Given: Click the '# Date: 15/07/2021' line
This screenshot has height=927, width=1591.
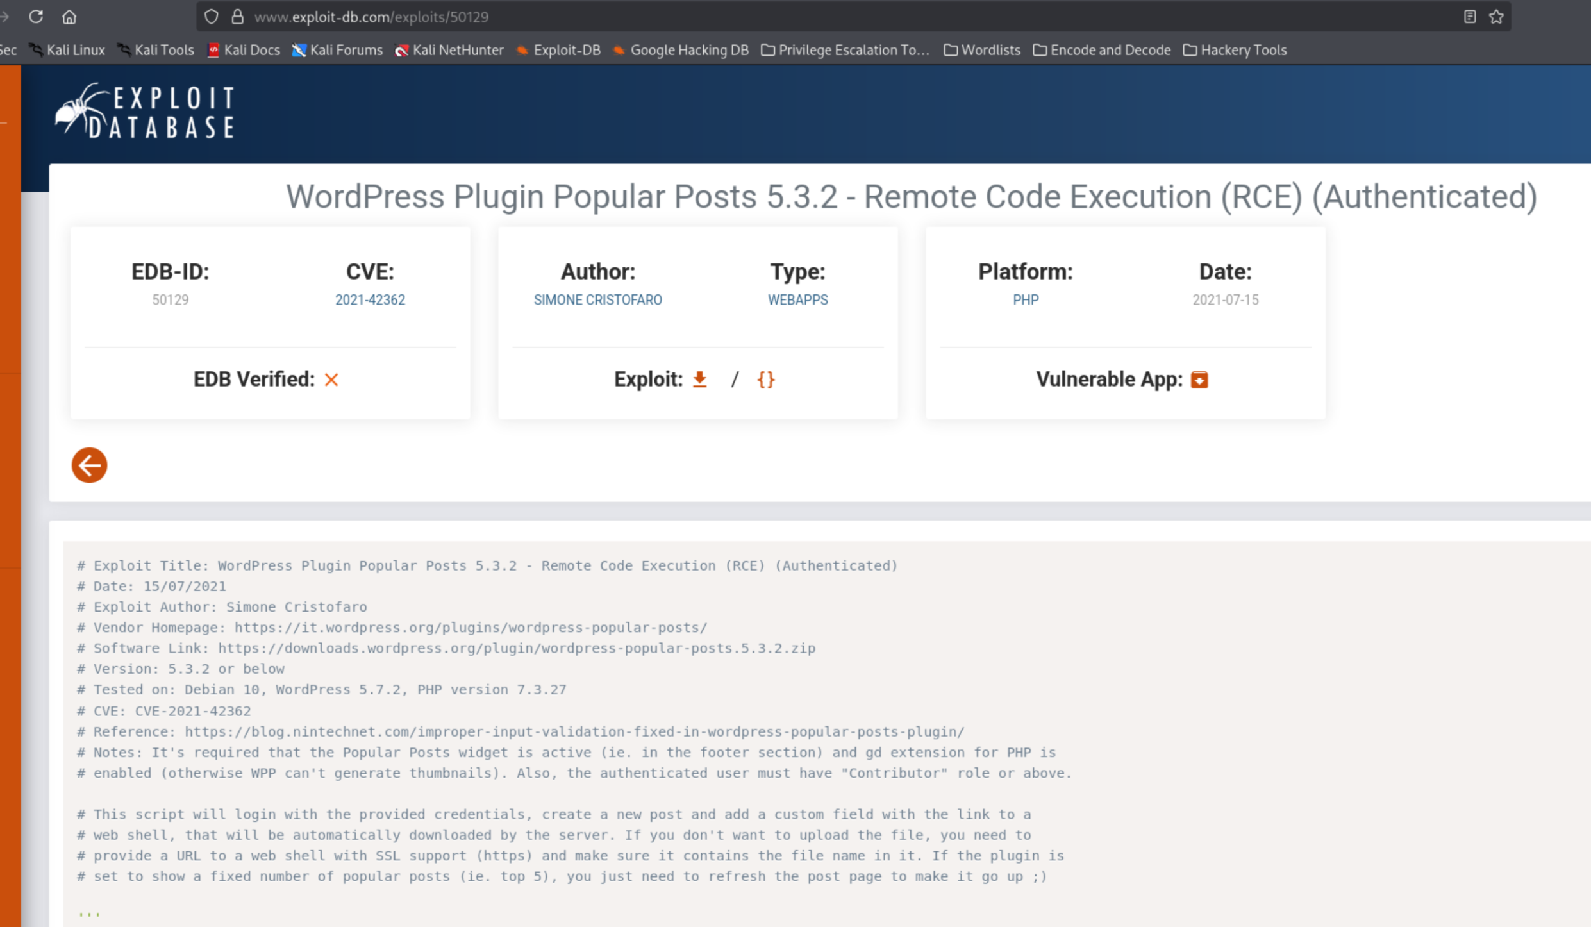Looking at the screenshot, I should (151, 586).
